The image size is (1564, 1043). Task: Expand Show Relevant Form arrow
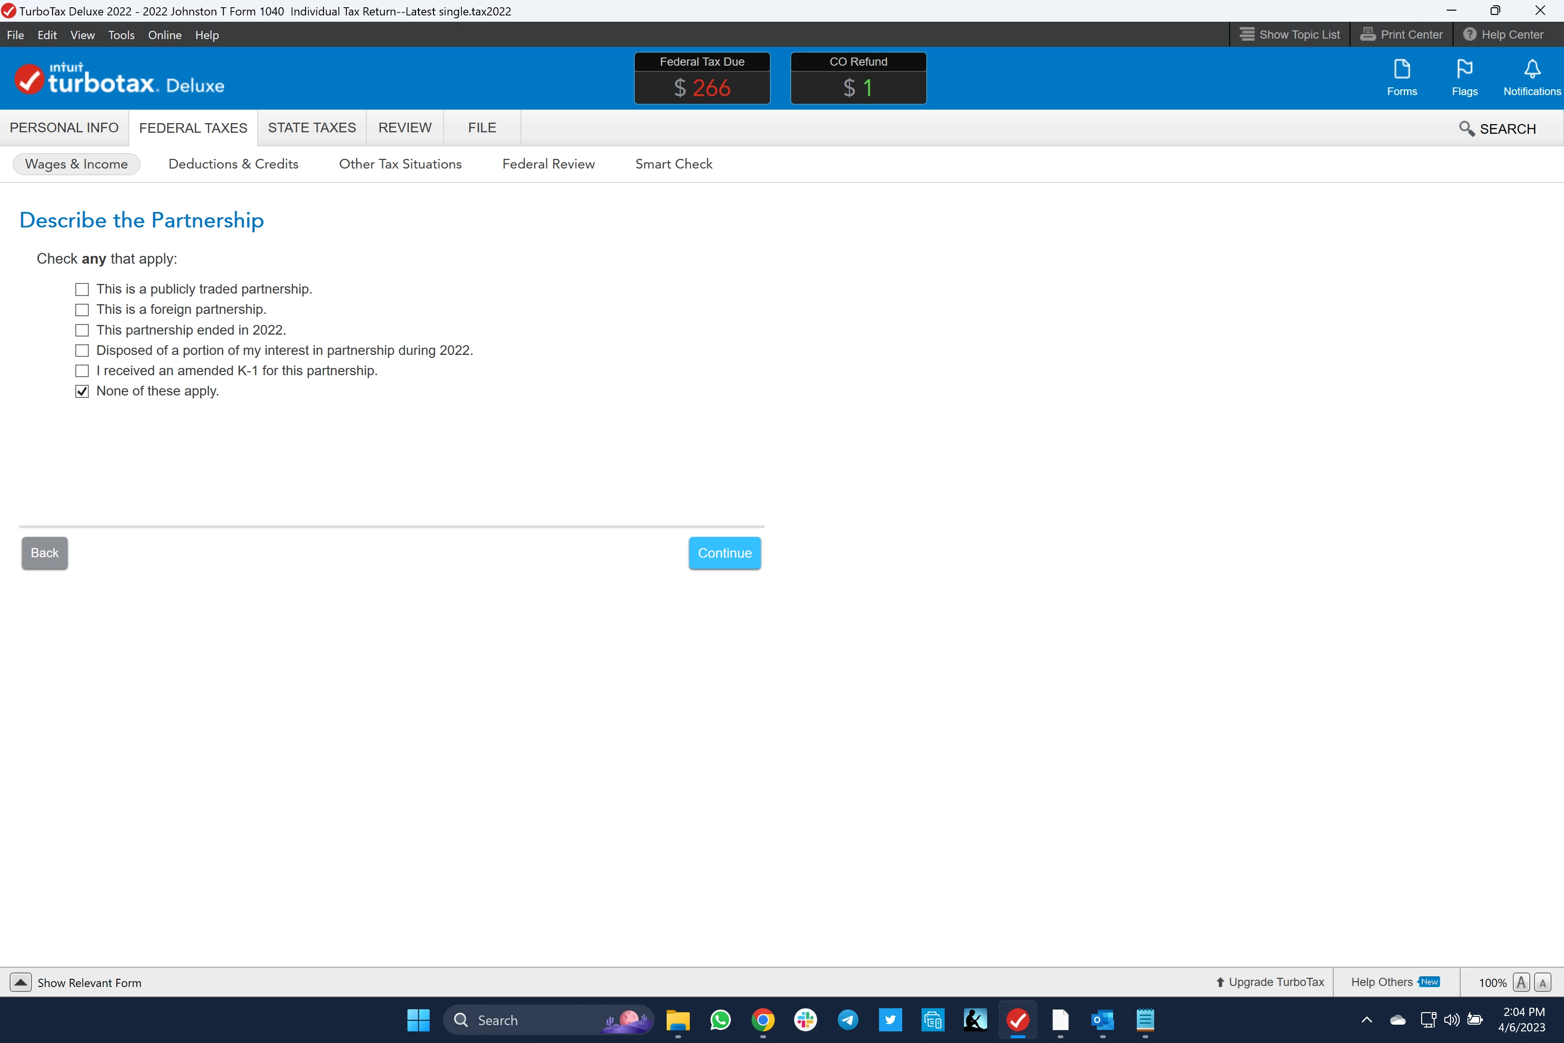click(21, 983)
